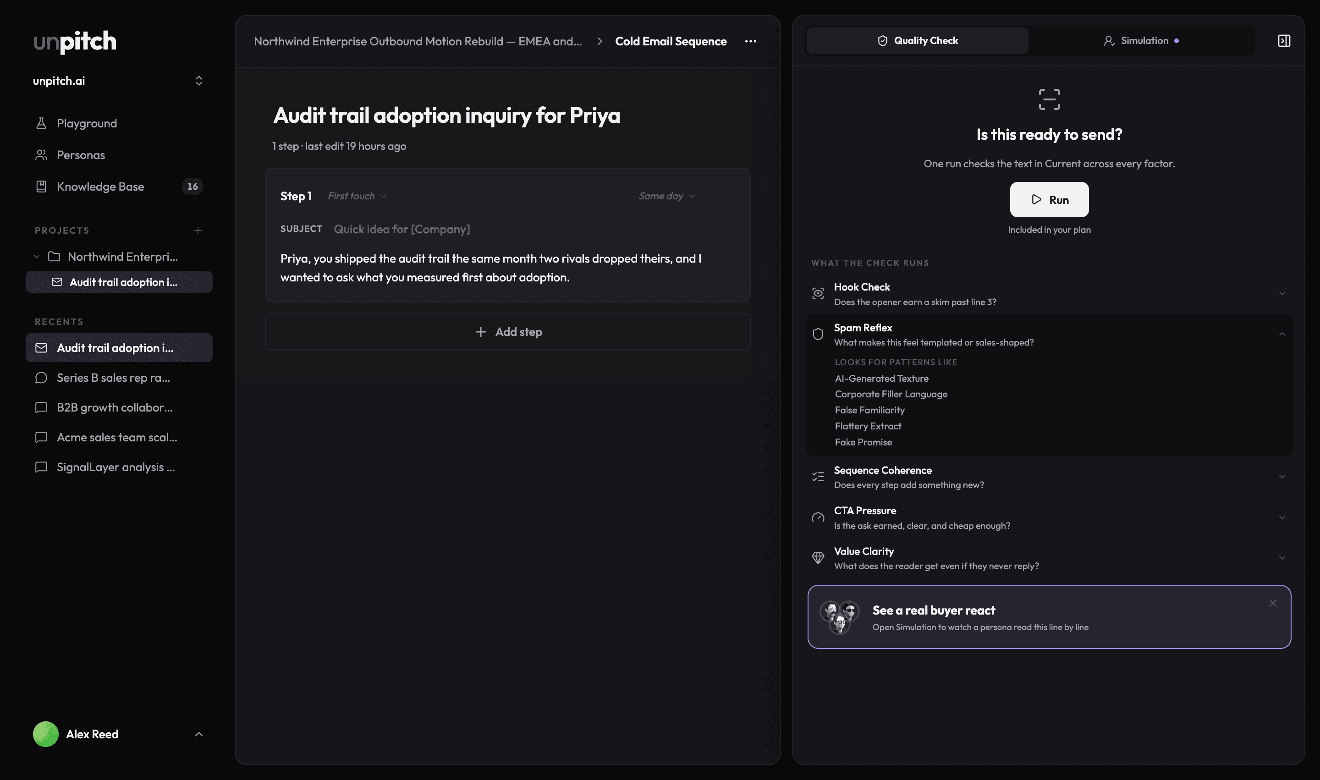This screenshot has width=1320, height=780.
Task: Go to Personas
Action: coord(119,155)
